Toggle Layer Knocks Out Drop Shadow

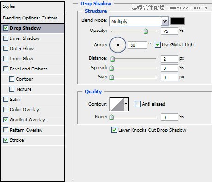pyautogui.click(x=114, y=130)
